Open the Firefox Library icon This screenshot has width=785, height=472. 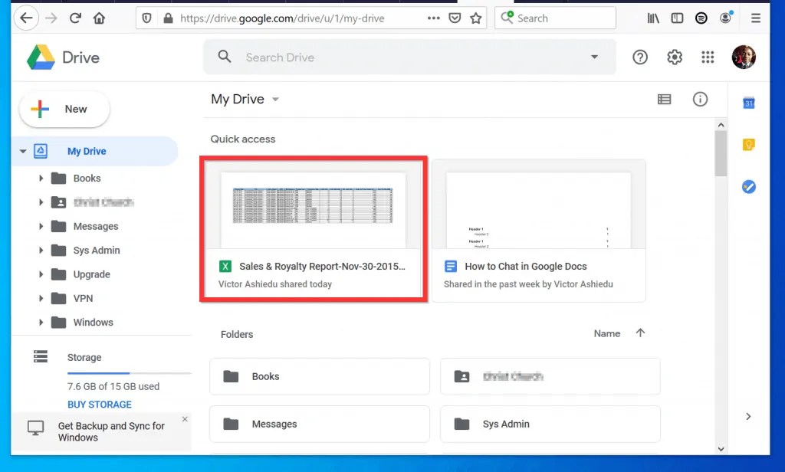tap(652, 17)
